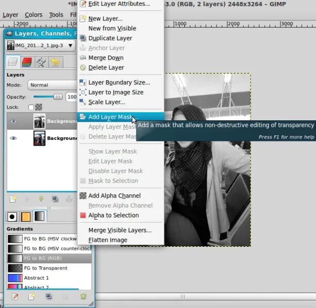Open the image selector dropdown IMG_201...2_1.jpg-3
The width and height of the screenshot is (316, 308).
40,45
